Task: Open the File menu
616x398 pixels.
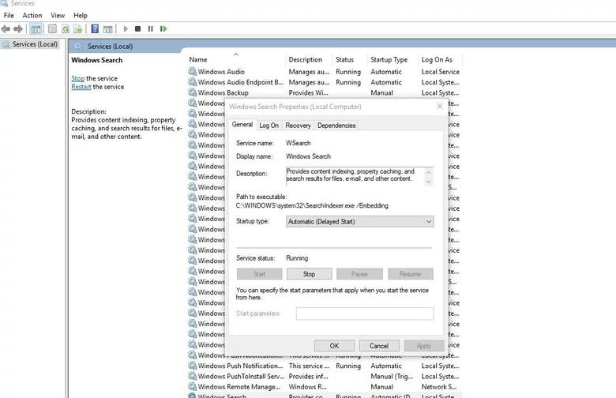Action: coord(9,15)
